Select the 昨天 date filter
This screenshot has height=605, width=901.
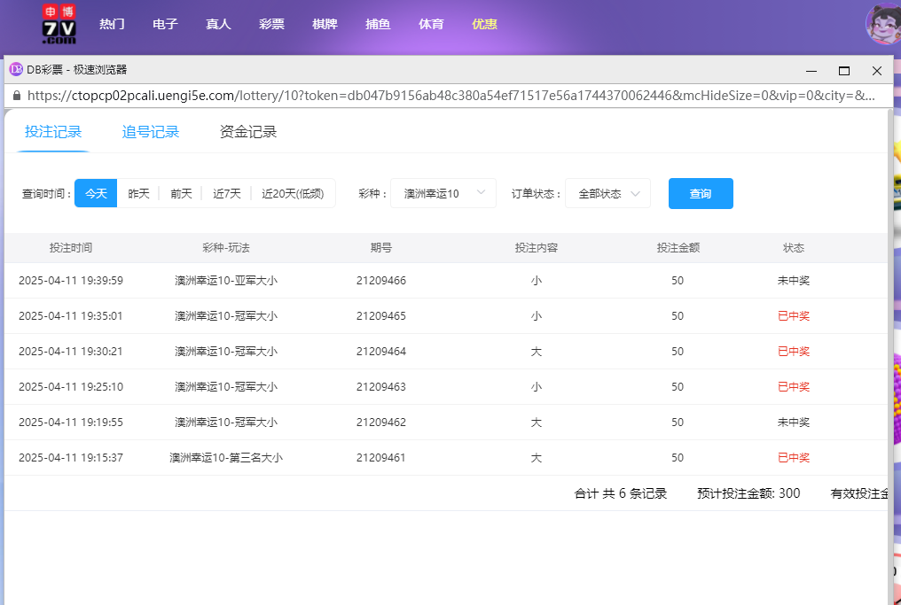tap(138, 193)
